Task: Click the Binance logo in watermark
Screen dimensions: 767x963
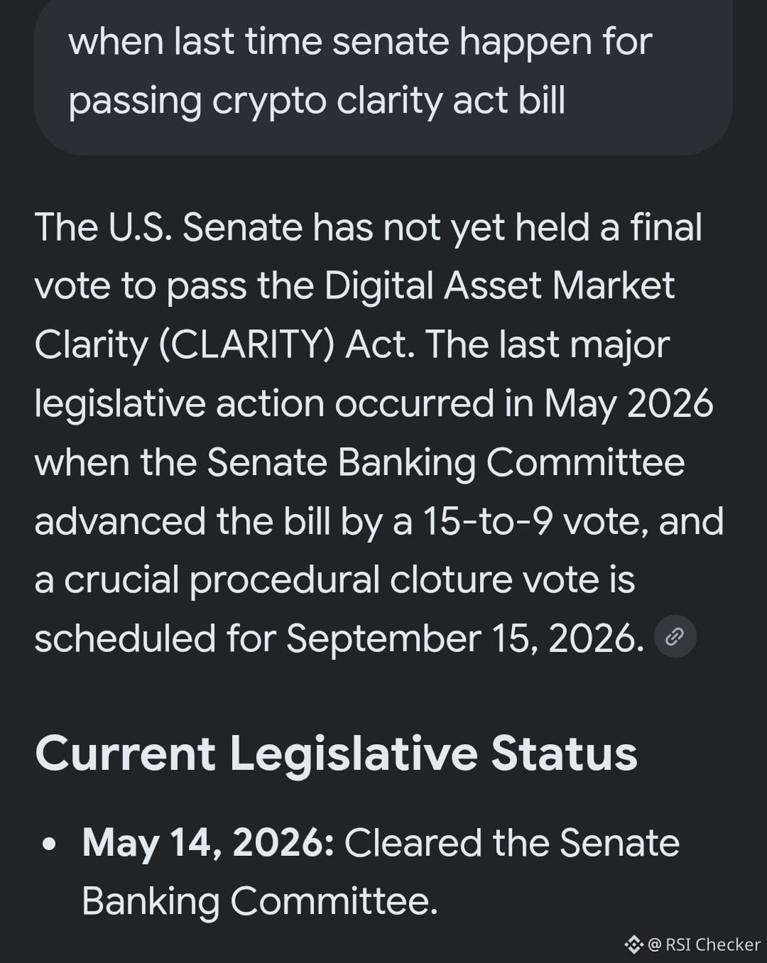Action: tap(633, 944)
